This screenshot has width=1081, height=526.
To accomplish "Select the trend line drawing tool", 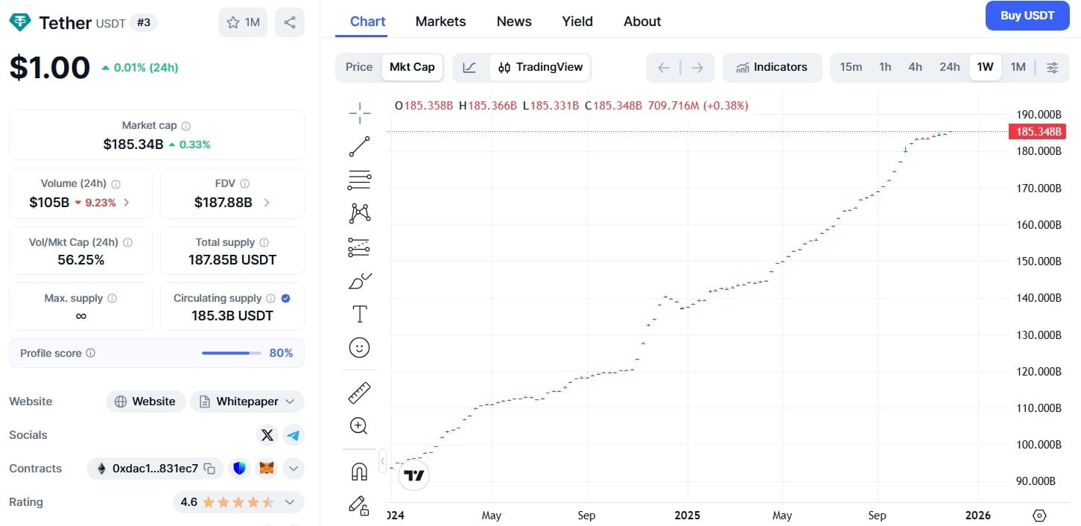I will pos(359,147).
